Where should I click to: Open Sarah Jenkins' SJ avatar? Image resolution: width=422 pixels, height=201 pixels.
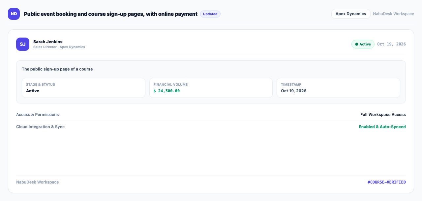point(23,44)
